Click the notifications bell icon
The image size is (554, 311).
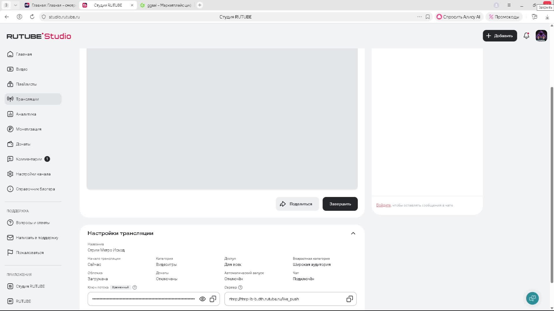[x=526, y=36]
